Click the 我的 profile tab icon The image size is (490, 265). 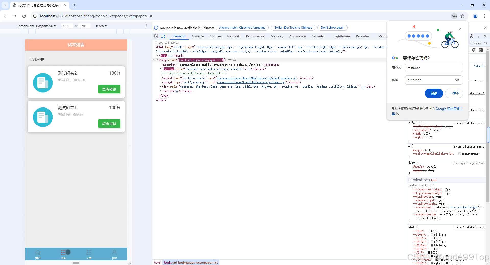pyautogui.click(x=114, y=252)
